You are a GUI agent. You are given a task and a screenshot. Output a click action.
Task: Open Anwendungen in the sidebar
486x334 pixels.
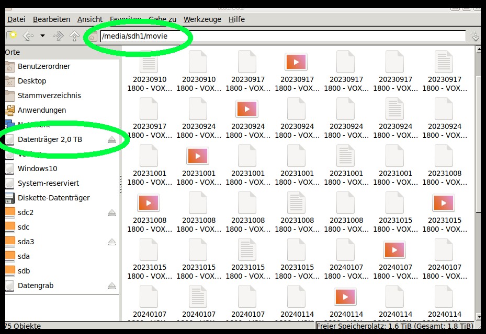tap(62, 110)
